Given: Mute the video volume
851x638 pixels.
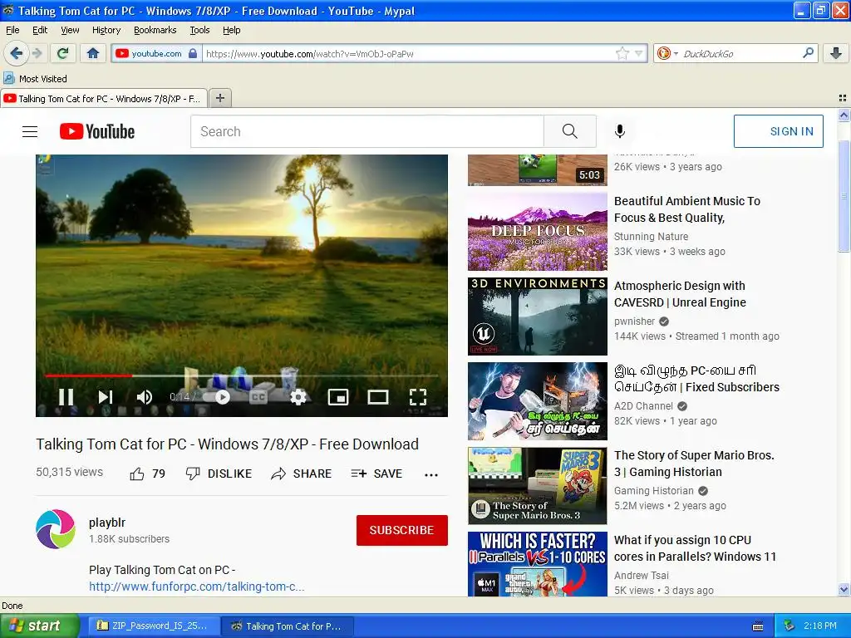Looking at the screenshot, I should (x=145, y=397).
